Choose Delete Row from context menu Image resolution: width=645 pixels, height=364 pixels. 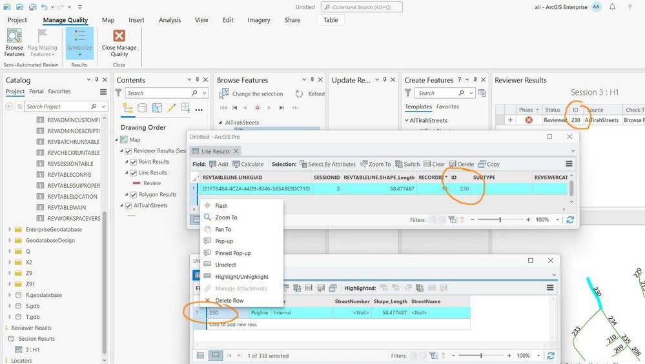[229, 301]
